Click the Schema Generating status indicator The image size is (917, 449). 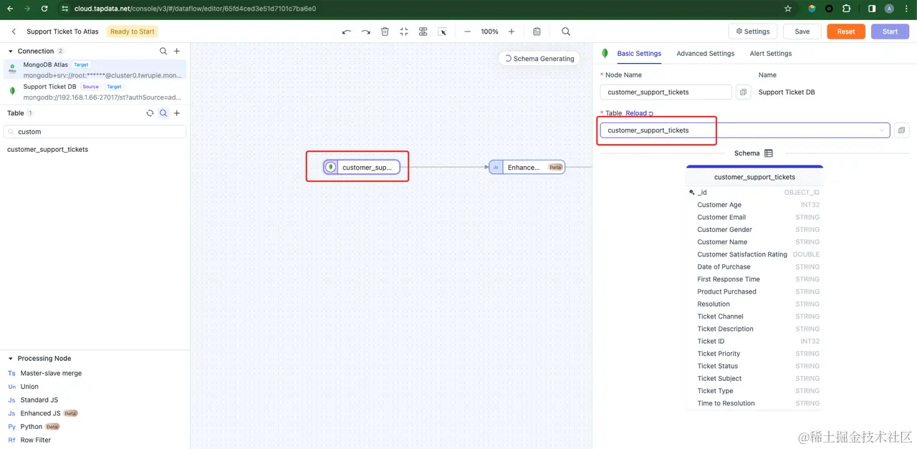coord(539,59)
